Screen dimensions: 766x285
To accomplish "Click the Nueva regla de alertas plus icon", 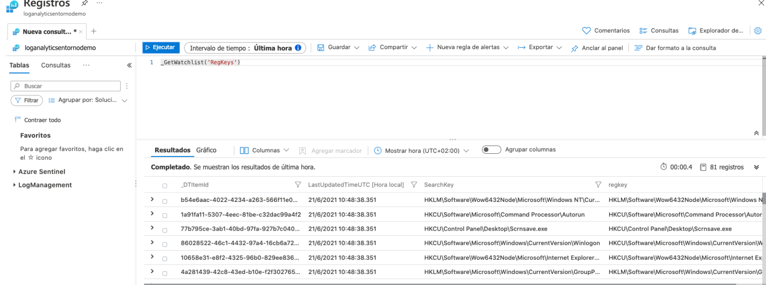I will tap(429, 48).
